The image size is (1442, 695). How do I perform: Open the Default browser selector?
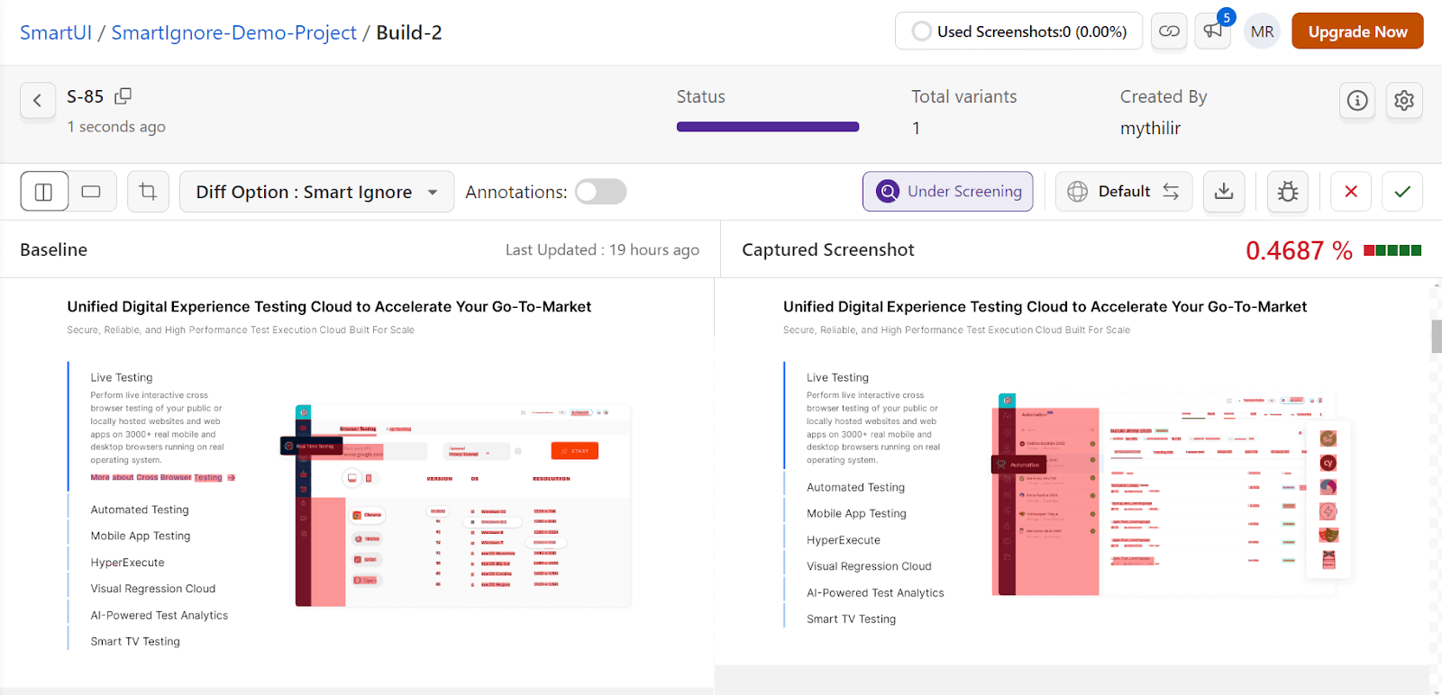pyautogui.click(x=1124, y=192)
